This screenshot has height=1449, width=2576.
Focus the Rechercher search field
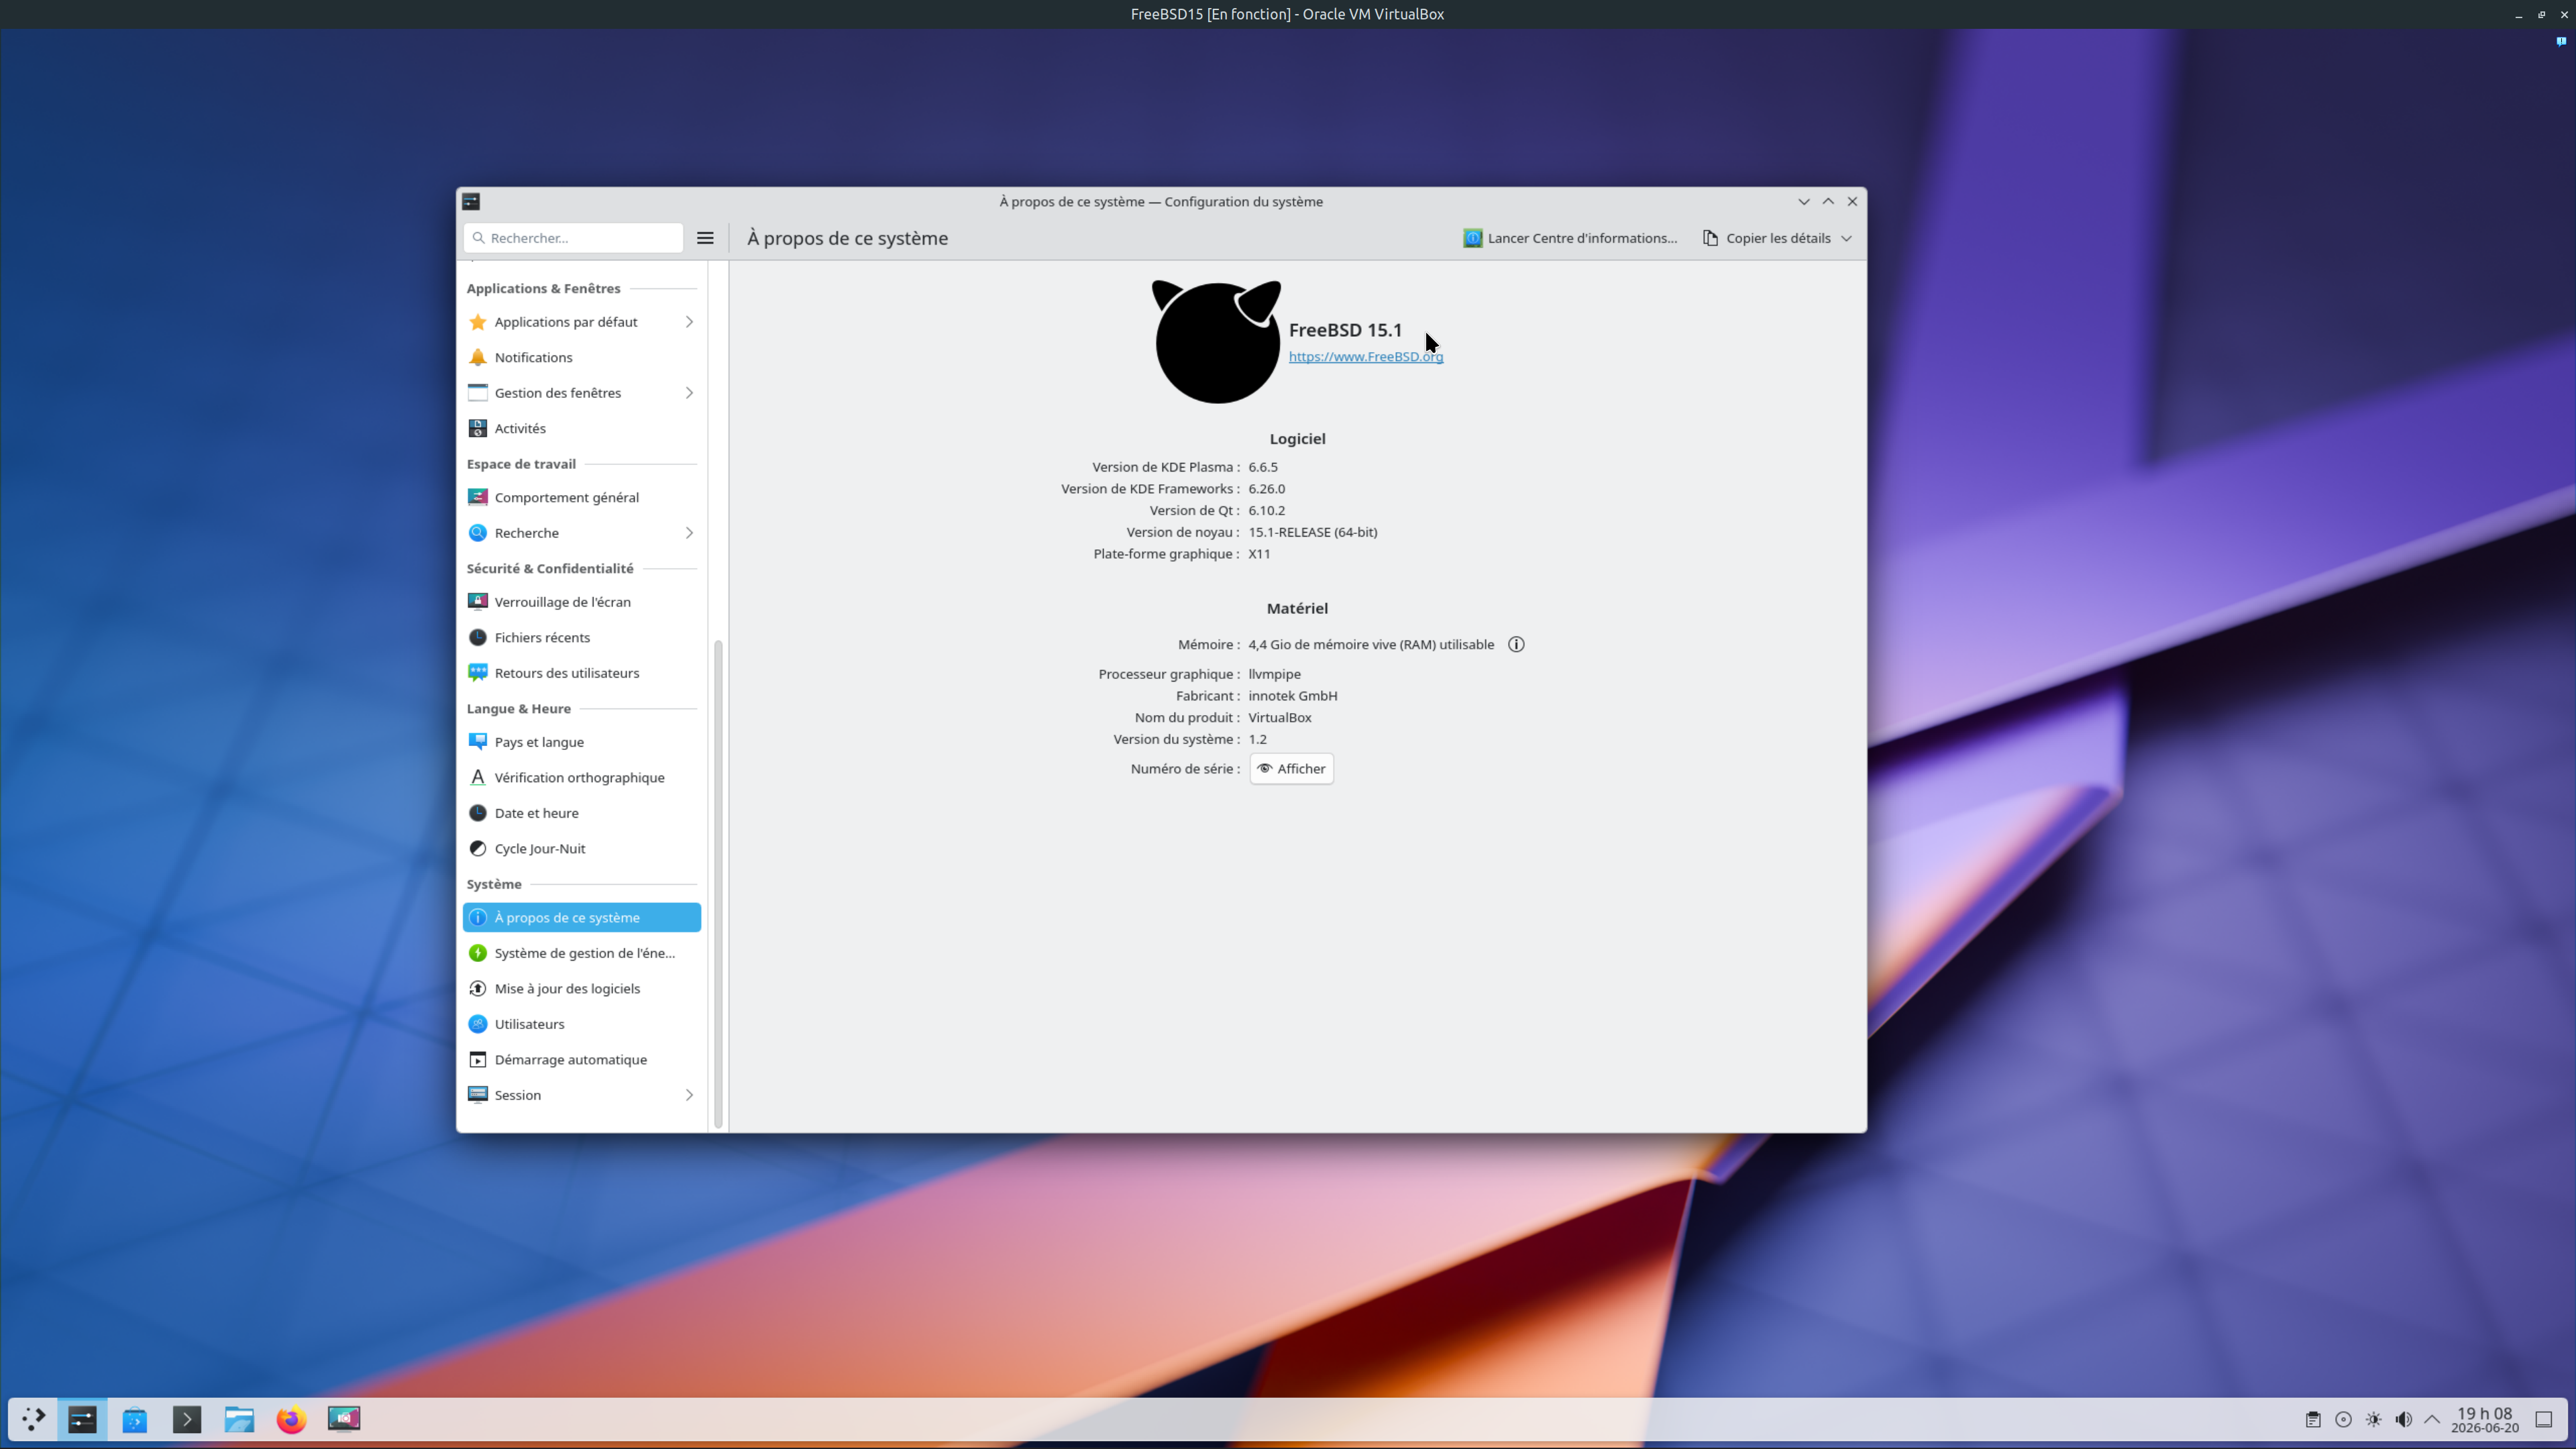click(573, 238)
